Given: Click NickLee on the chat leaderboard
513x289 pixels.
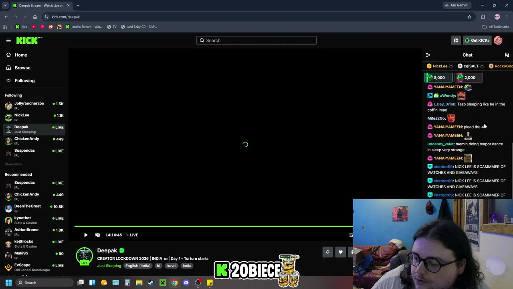Looking at the screenshot, I should click(x=440, y=66).
